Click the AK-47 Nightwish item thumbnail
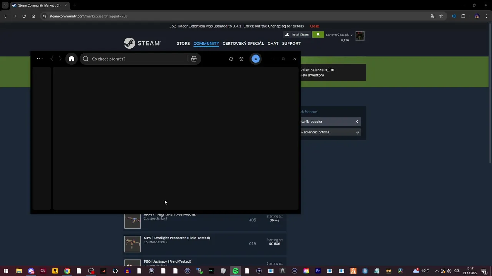Image resolution: width=492 pixels, height=276 pixels. (x=132, y=221)
